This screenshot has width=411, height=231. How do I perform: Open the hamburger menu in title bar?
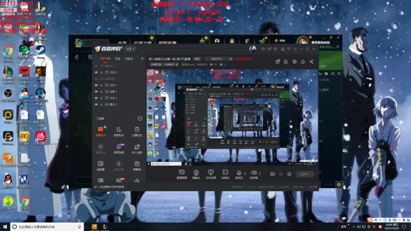295,49
